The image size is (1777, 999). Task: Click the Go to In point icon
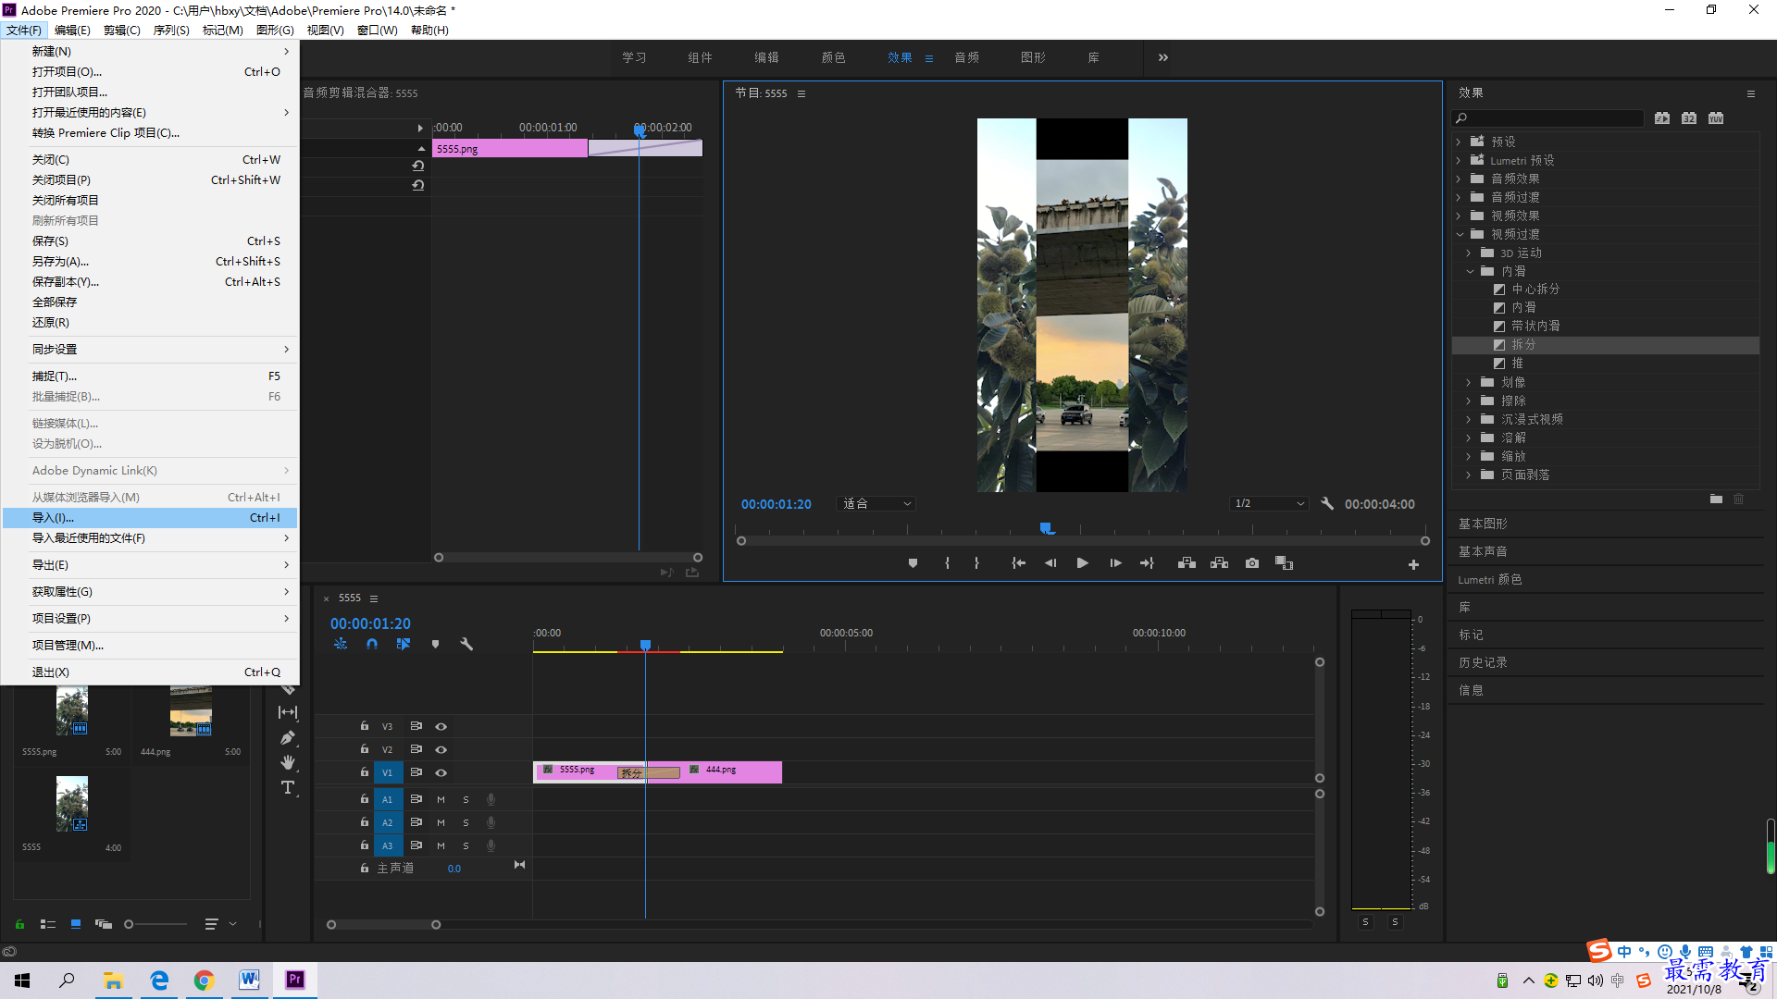point(1018,563)
